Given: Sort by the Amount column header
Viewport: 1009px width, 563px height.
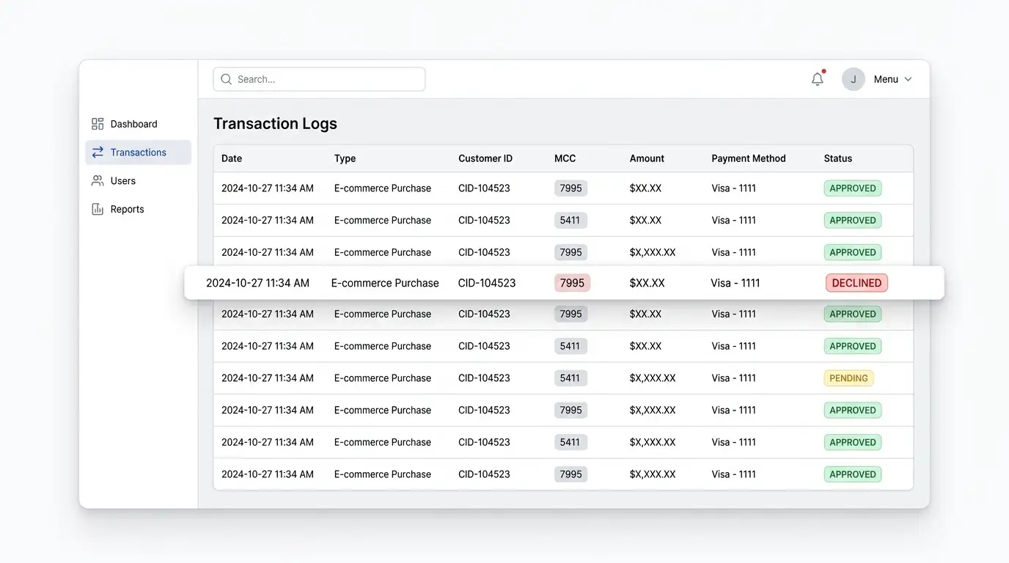Looking at the screenshot, I should (x=647, y=158).
